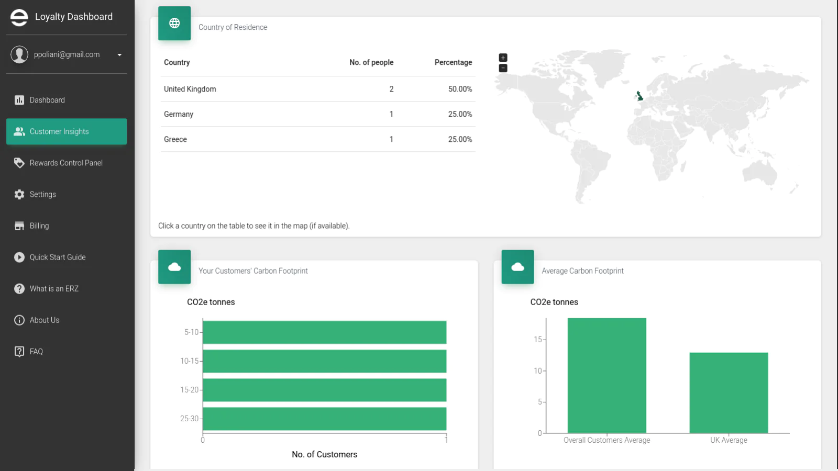Click the Rewards Control Panel tag icon
The height and width of the screenshot is (471, 838).
(x=19, y=163)
